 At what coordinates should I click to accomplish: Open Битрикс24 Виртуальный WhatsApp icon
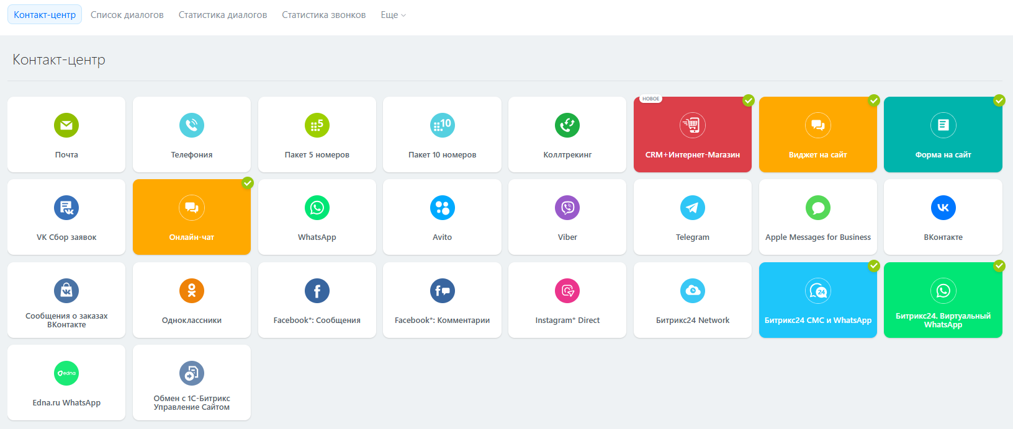[x=943, y=291]
